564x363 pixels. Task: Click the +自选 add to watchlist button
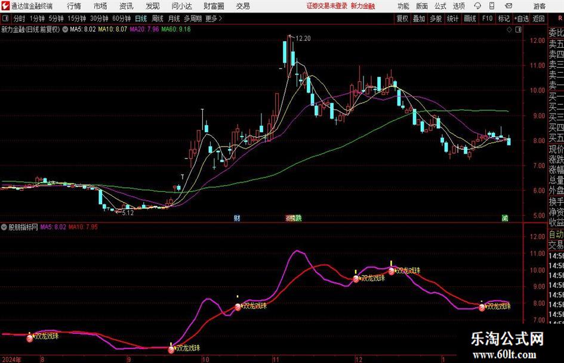coord(521,18)
